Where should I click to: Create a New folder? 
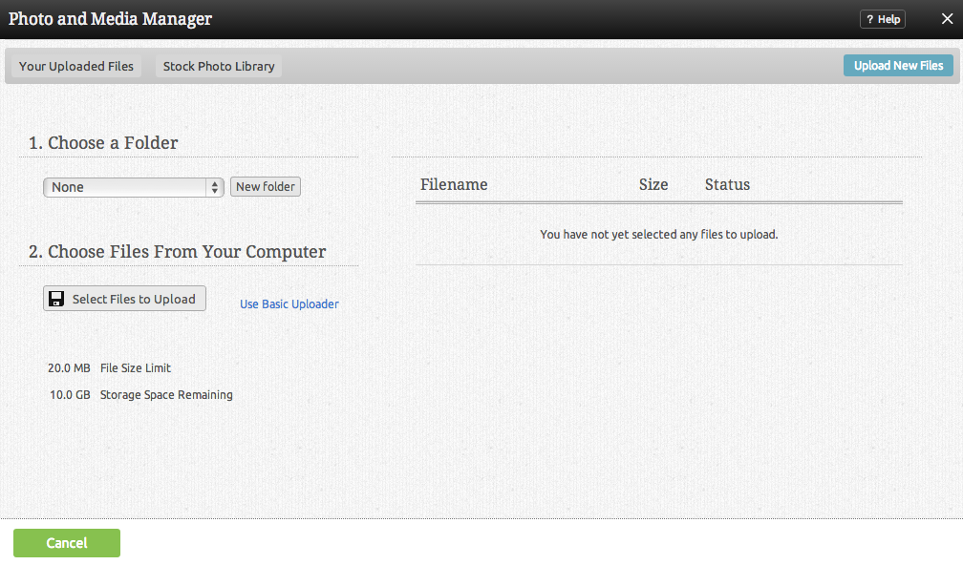[x=266, y=186]
